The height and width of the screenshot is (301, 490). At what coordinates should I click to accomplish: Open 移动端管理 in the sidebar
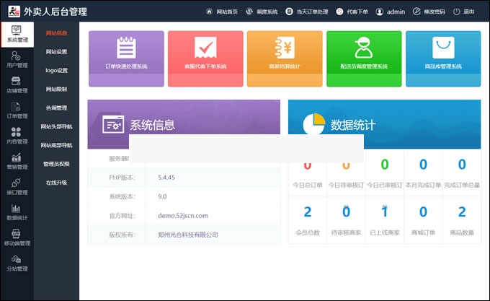(x=17, y=238)
